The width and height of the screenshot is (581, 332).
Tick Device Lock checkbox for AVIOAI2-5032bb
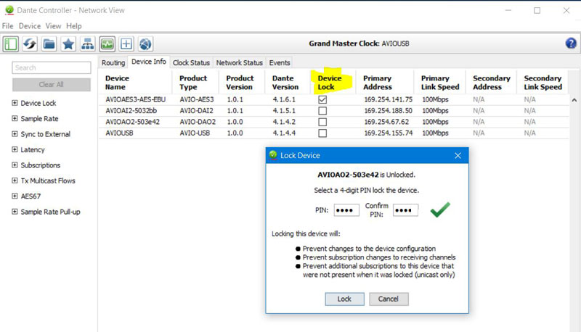tap(322, 111)
